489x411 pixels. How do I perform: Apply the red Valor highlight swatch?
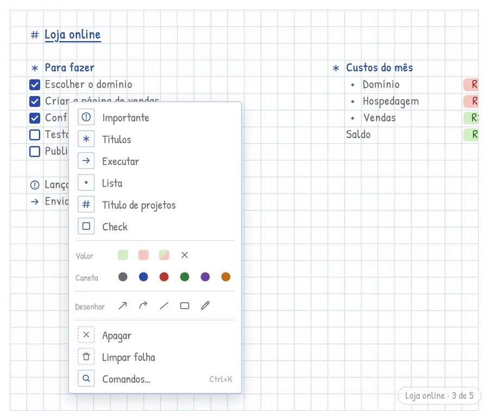[x=143, y=255]
